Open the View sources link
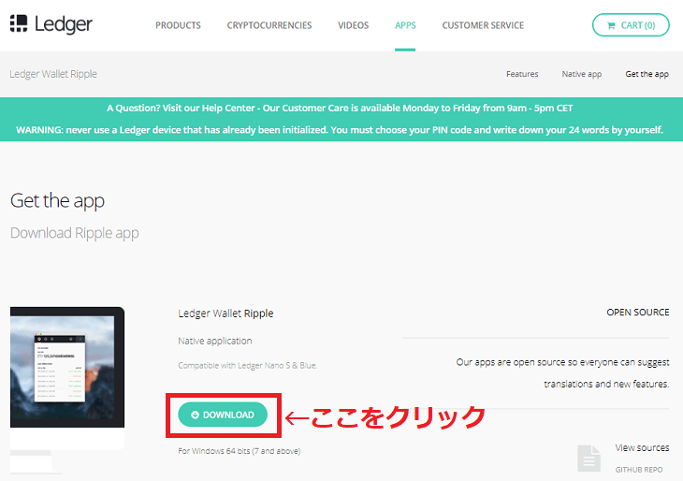The height and width of the screenshot is (481, 683). [x=642, y=447]
